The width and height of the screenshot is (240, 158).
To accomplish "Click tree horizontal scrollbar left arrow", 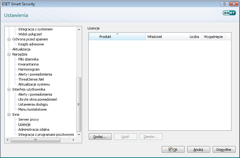I will pyautogui.click(x=8, y=140).
